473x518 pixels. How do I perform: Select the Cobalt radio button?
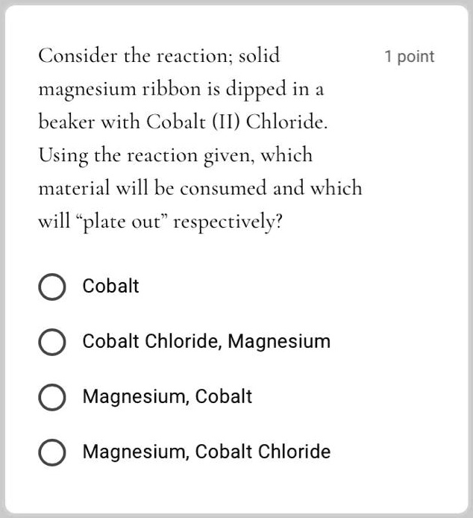(52, 287)
